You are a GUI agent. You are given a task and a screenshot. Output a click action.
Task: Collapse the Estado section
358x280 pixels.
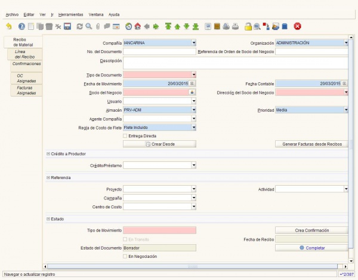48,219
